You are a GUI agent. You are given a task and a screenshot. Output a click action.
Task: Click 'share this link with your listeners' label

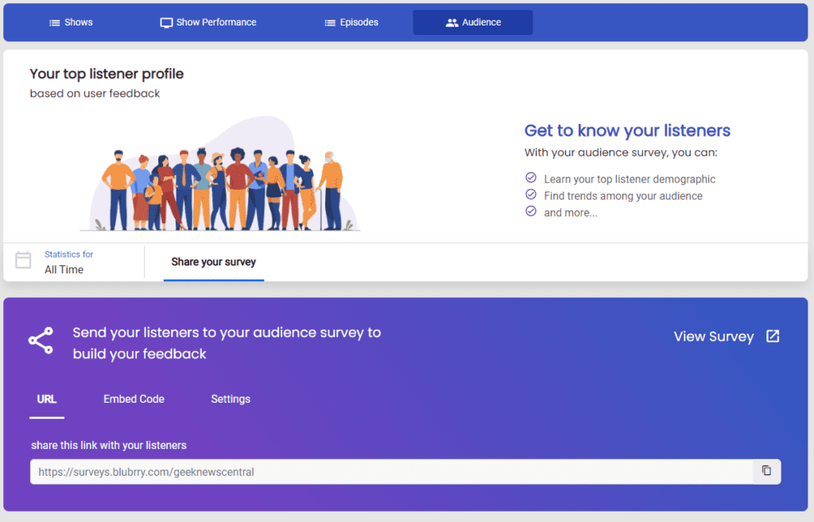point(108,445)
